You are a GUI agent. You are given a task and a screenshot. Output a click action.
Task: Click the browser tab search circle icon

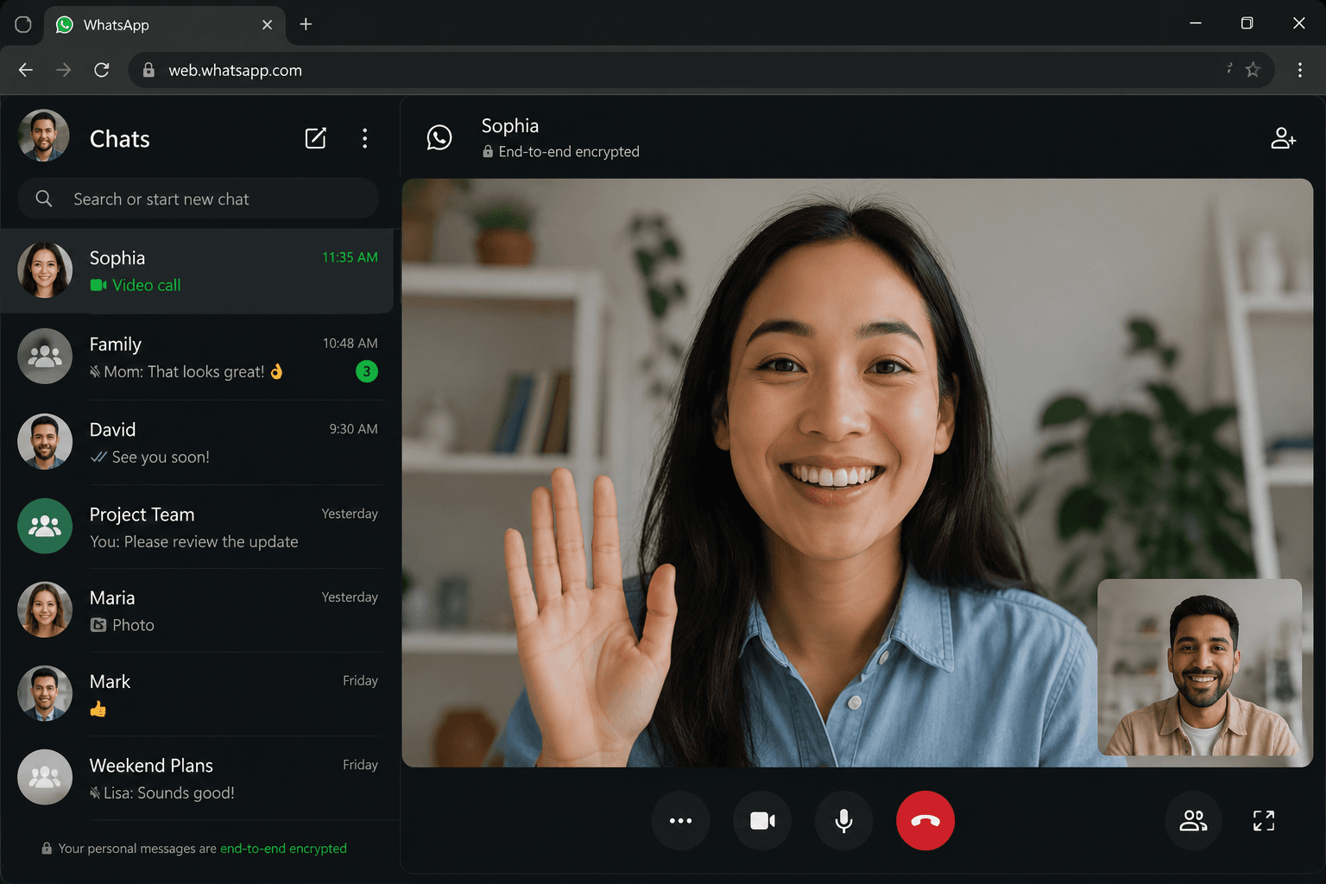tap(23, 24)
